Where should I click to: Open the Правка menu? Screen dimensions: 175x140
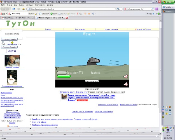pos(9,5)
